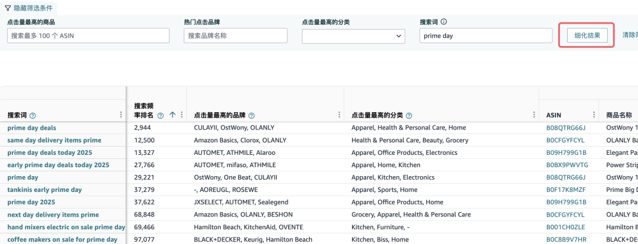
Task: Select brand cell AUTOMET, mifaso, ATHMILE
Action: pyautogui.click(x=235, y=165)
